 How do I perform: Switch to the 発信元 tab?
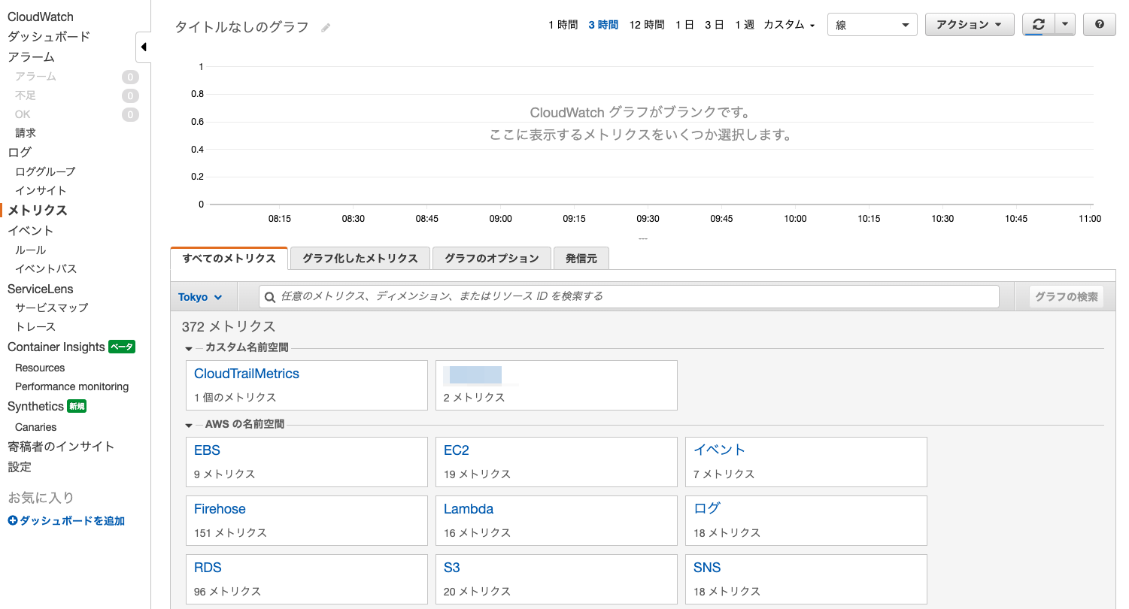point(581,258)
